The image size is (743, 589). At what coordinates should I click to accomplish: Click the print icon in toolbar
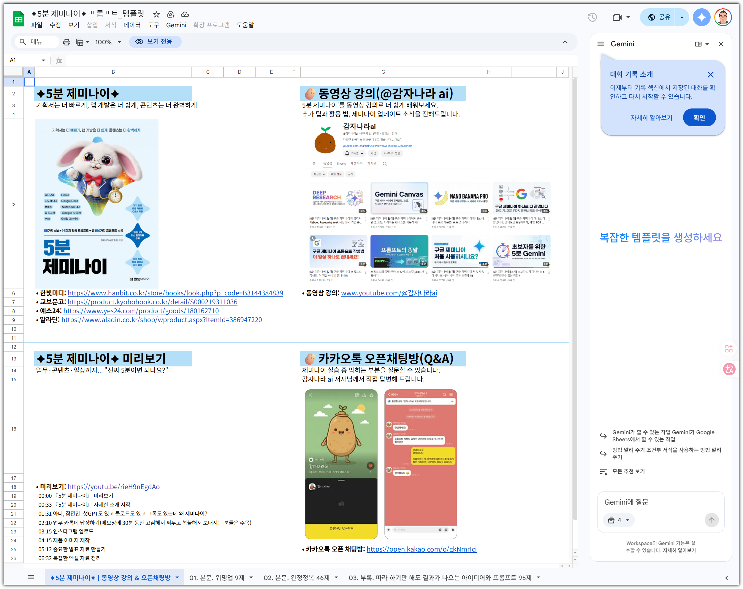click(66, 42)
